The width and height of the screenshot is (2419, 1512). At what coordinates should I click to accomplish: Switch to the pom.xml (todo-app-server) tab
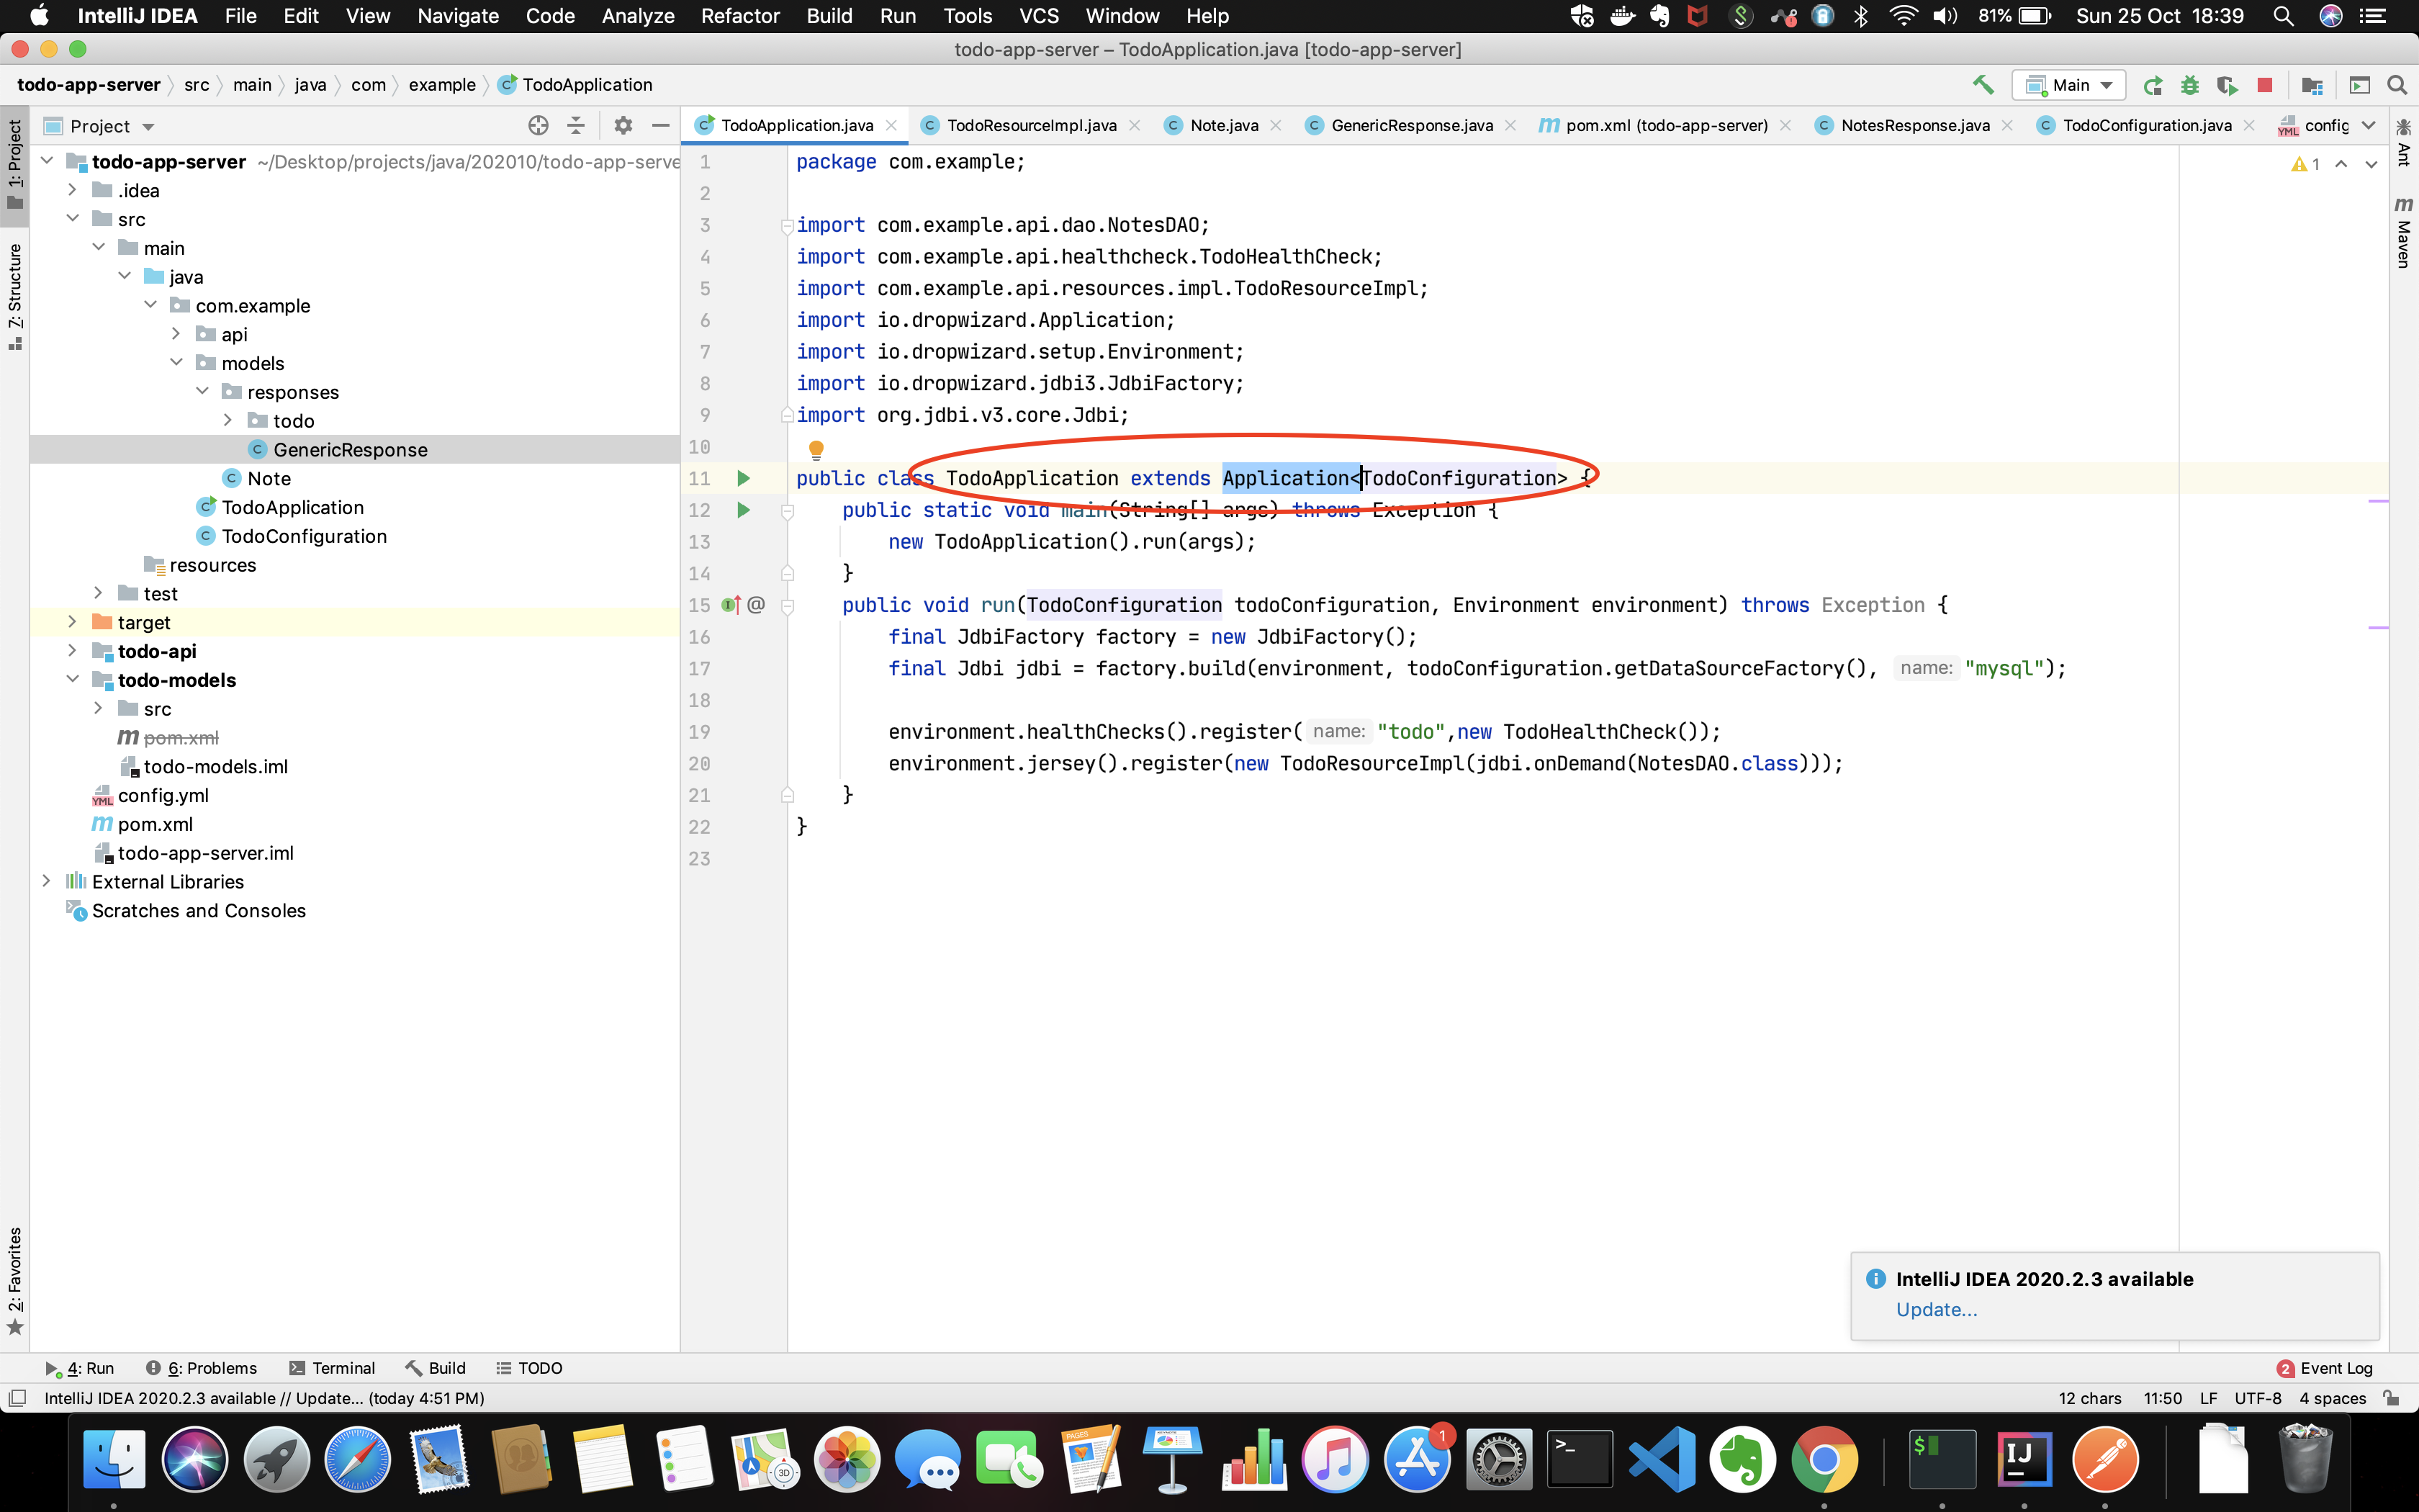(1665, 125)
